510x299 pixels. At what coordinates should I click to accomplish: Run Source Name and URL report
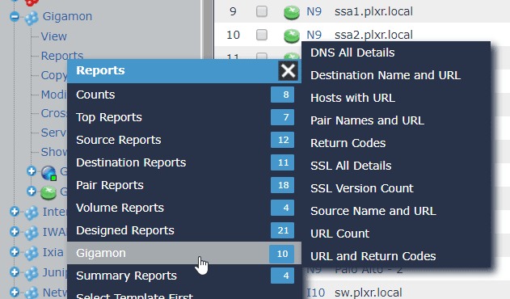coord(373,211)
